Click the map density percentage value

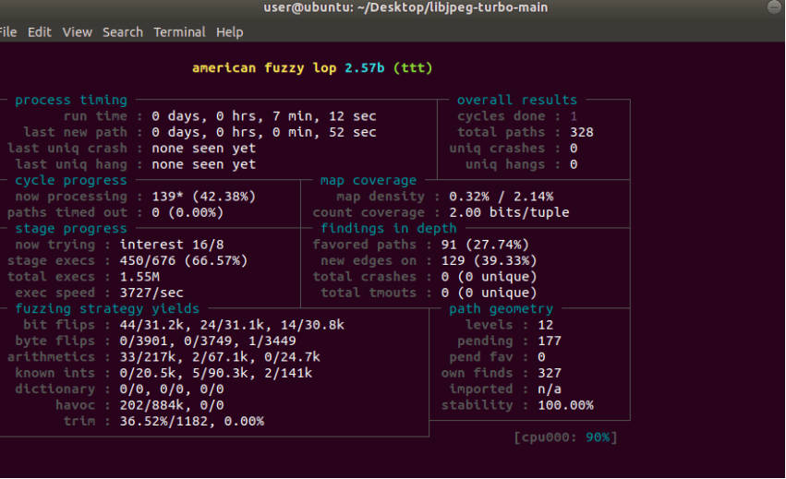coord(501,197)
